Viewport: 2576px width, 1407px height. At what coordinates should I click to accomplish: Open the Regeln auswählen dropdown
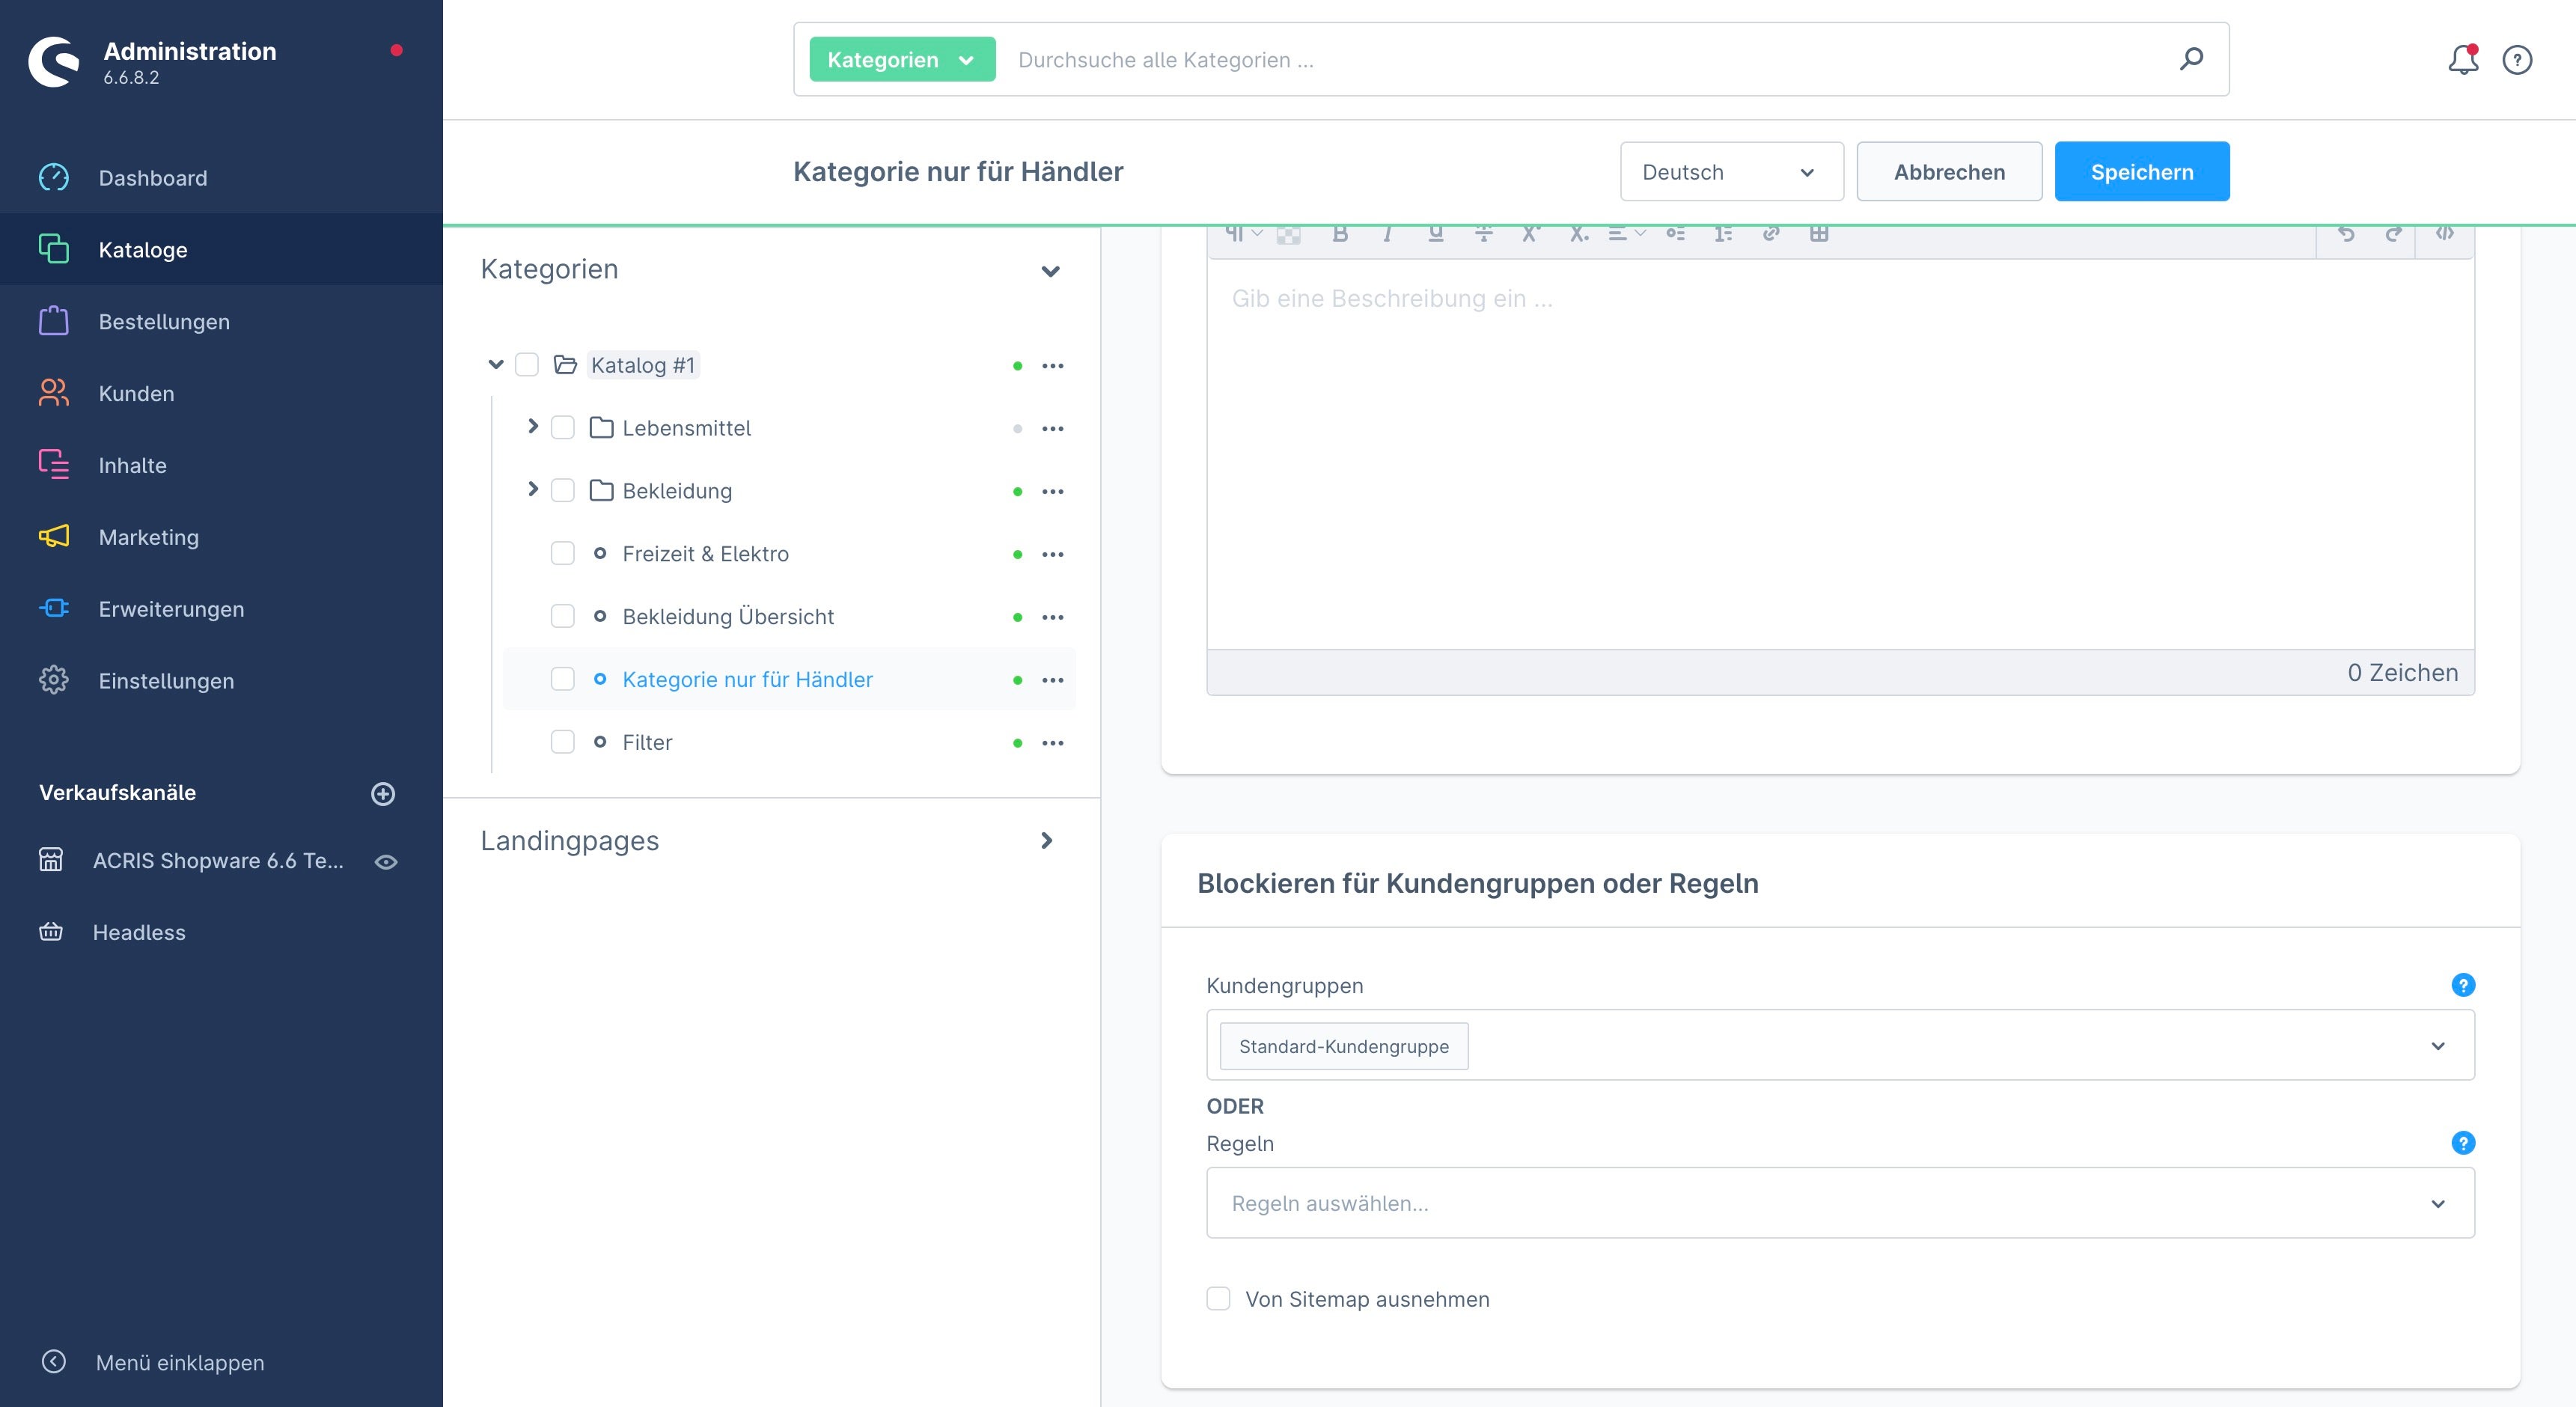pos(1840,1203)
